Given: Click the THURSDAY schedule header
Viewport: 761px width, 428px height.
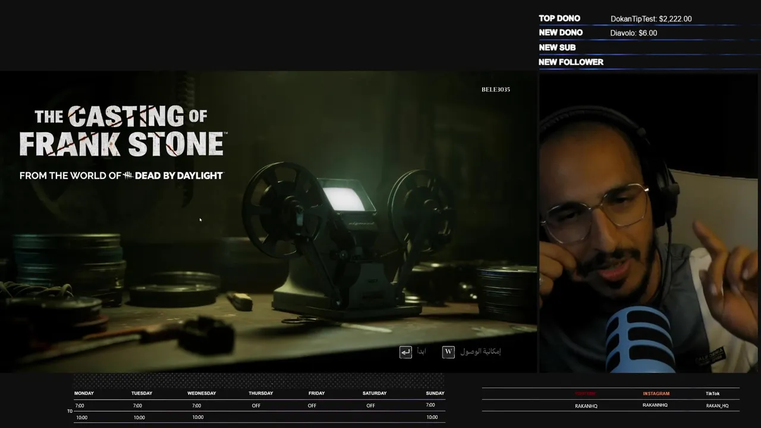Looking at the screenshot, I should pyautogui.click(x=260, y=393).
